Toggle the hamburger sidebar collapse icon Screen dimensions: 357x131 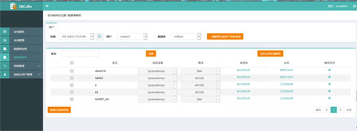click(47, 6)
